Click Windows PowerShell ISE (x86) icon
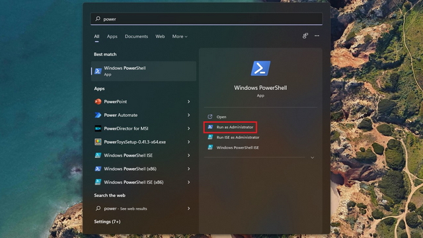This screenshot has height=238, width=423. 98,182
